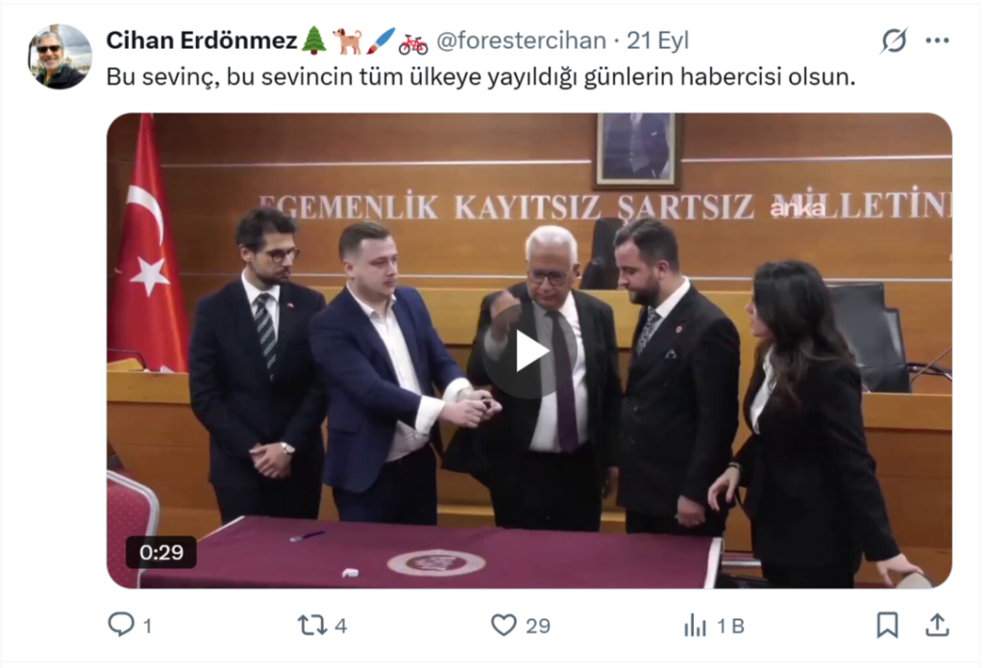Bookmark this tweet
Screen dimensions: 984x668
click(887, 626)
